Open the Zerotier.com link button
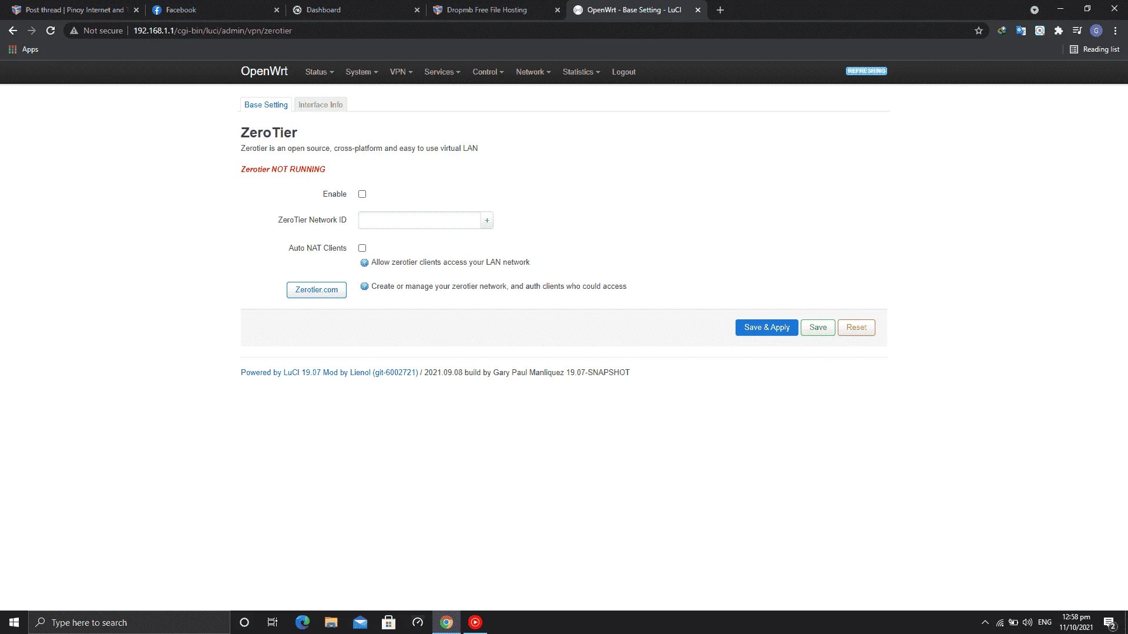1128x634 pixels. tap(317, 290)
